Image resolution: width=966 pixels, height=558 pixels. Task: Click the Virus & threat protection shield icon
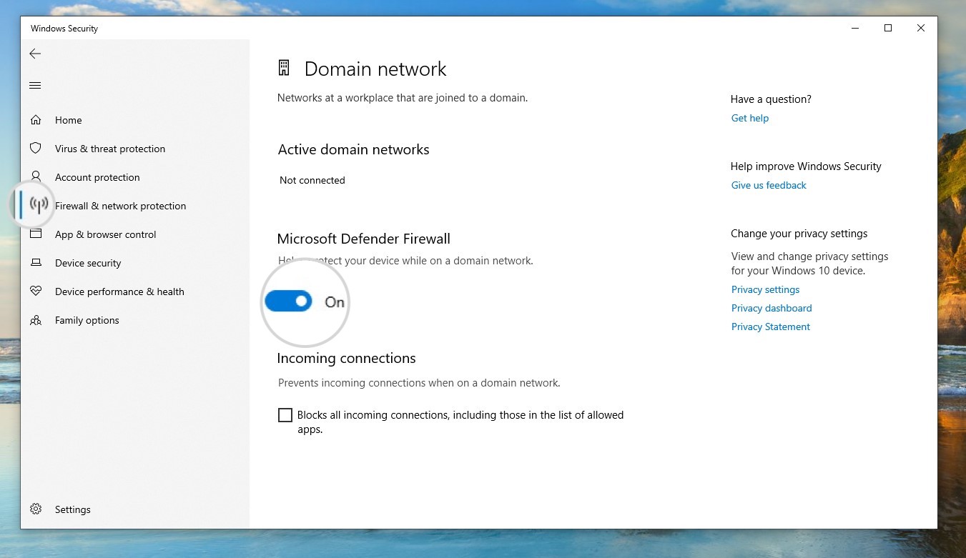36,149
